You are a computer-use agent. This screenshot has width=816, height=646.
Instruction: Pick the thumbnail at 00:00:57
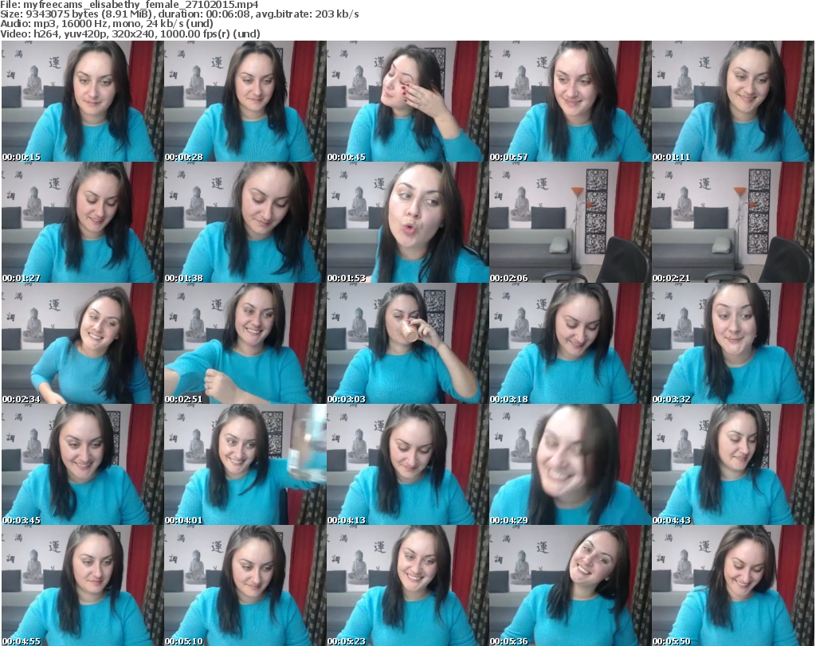[x=570, y=101]
